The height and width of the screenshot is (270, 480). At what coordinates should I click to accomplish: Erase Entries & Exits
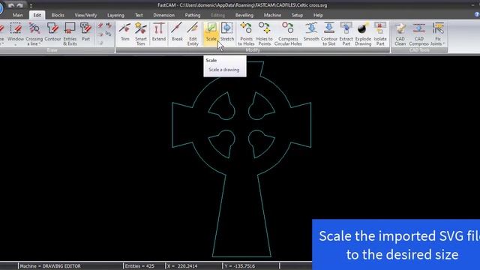pos(70,34)
